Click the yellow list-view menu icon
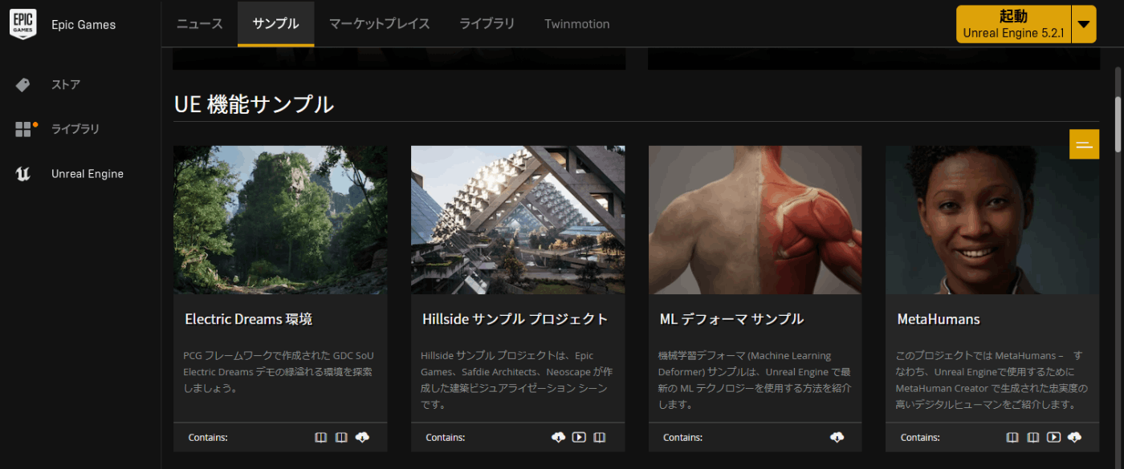1124x469 pixels. point(1084,144)
